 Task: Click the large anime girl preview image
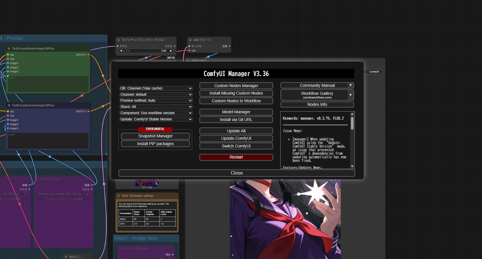(x=285, y=219)
